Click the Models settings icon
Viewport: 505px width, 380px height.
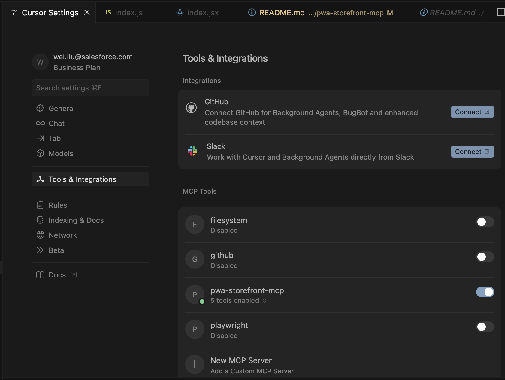coord(41,153)
